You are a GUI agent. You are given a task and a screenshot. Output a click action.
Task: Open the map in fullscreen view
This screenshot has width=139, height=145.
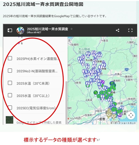[x=130, y=30]
